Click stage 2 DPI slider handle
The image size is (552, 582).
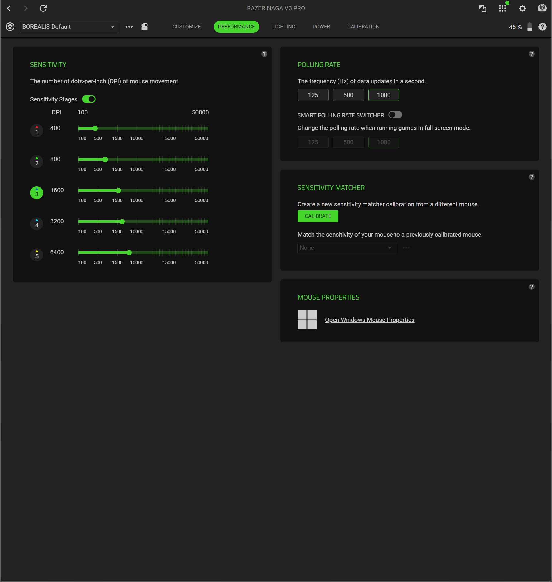click(x=105, y=160)
